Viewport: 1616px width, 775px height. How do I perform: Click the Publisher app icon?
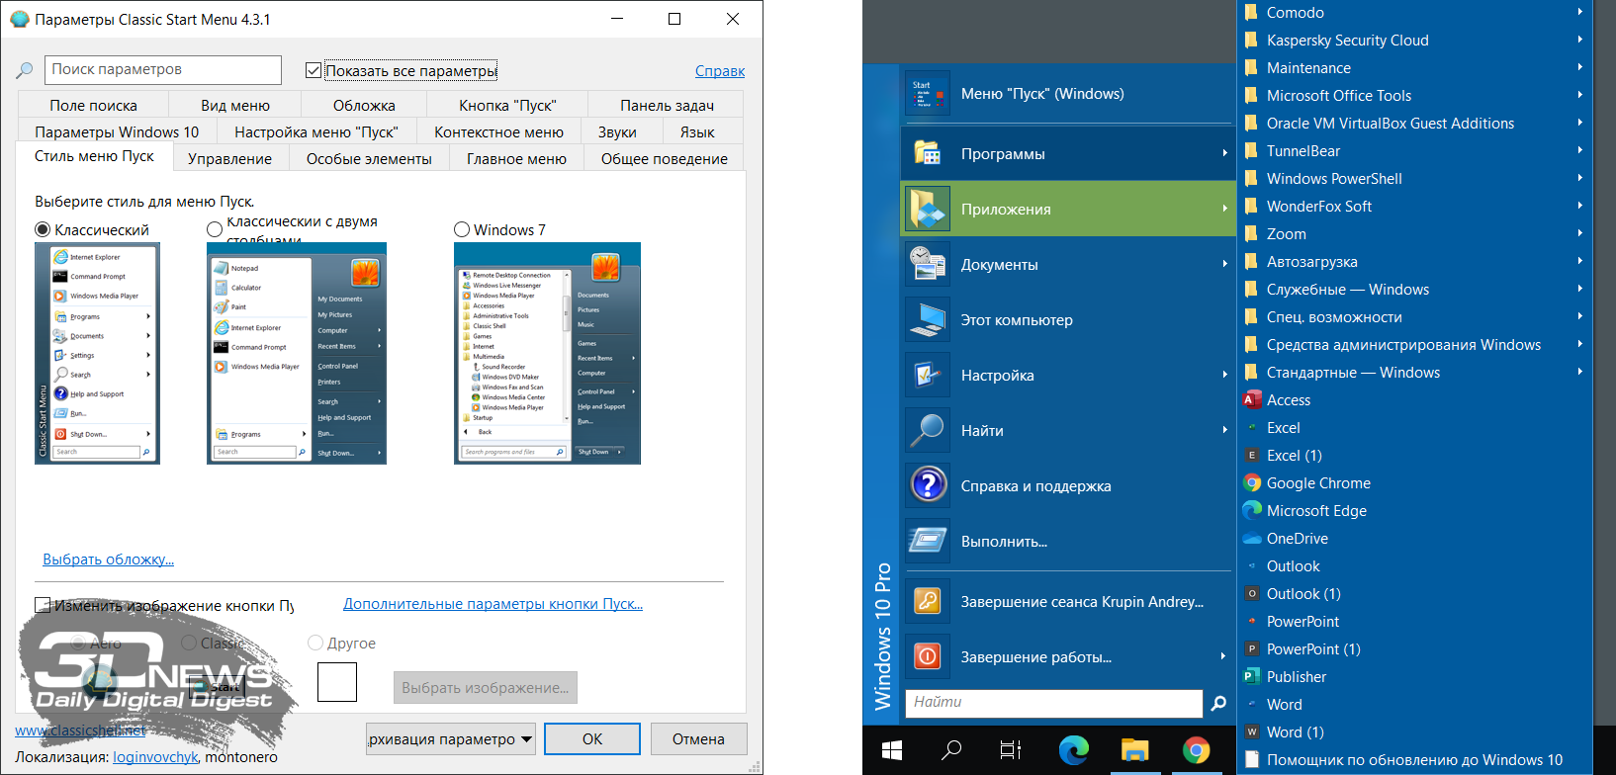point(1252,677)
